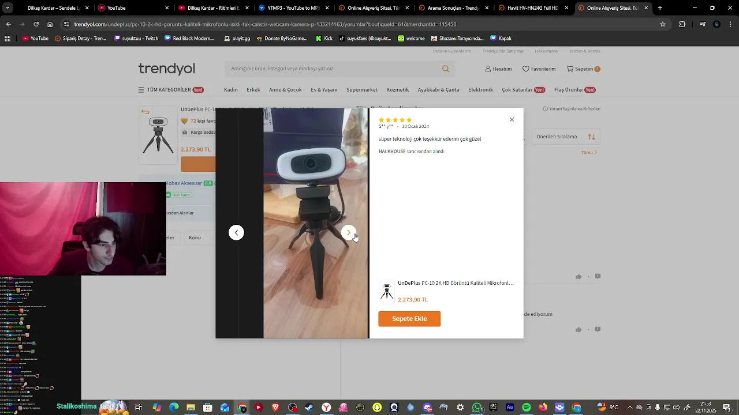The image size is (739, 415).
Task: Open the Ev & Yaşam category
Action: tap(324, 90)
